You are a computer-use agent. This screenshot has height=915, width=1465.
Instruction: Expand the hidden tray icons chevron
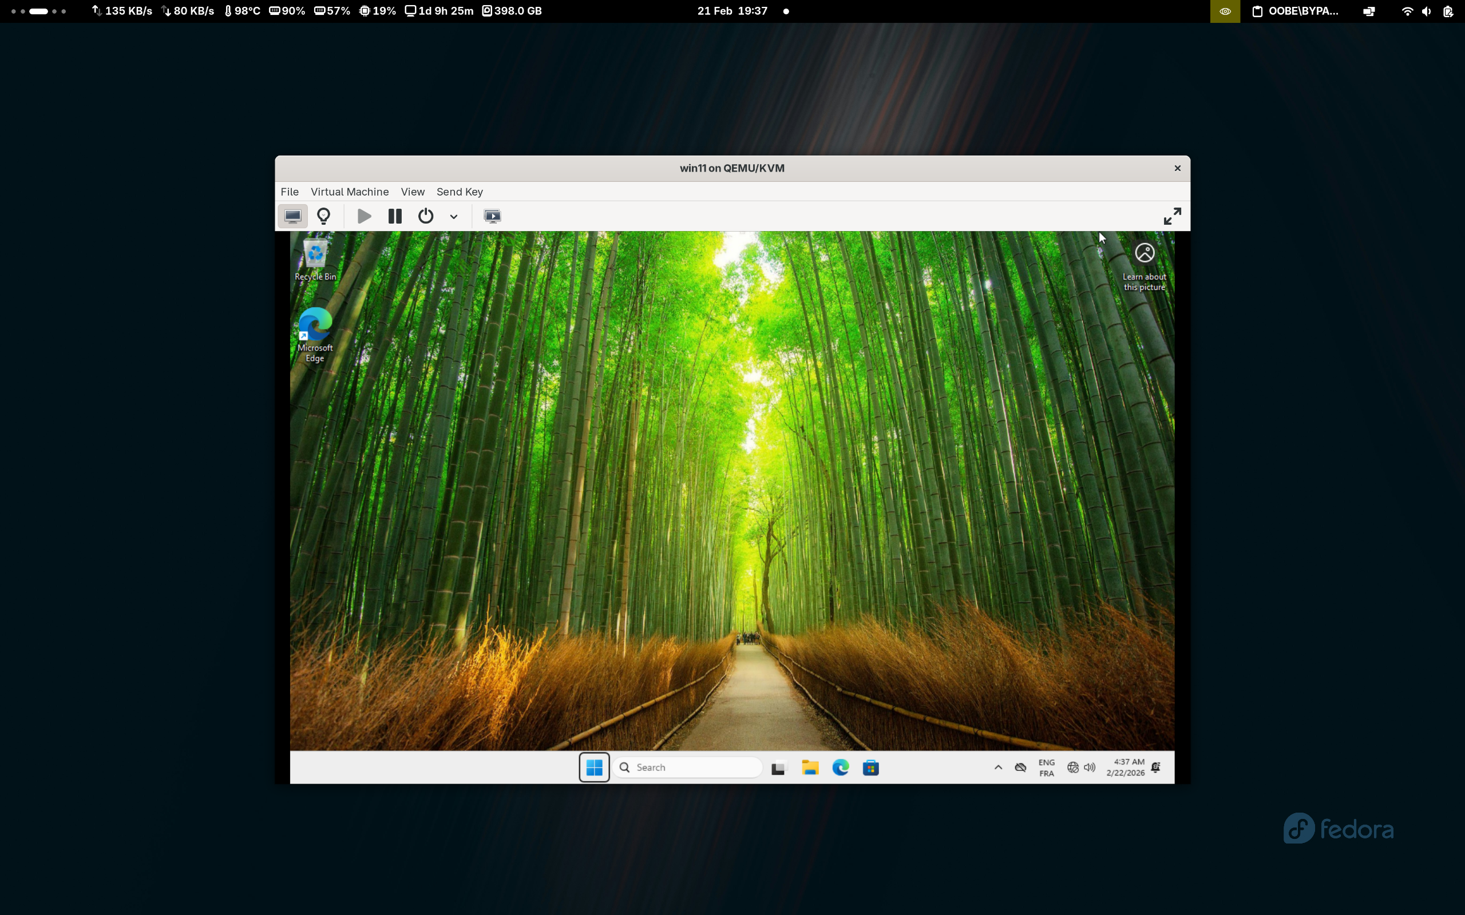tap(998, 767)
